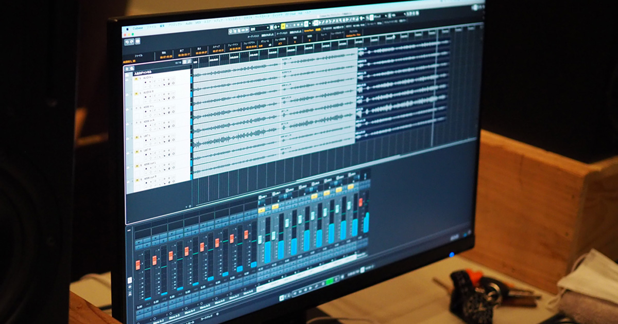The height and width of the screenshot is (324, 618).
Task: Click the undo arrow icon
Action: pyautogui.click(x=127, y=41)
